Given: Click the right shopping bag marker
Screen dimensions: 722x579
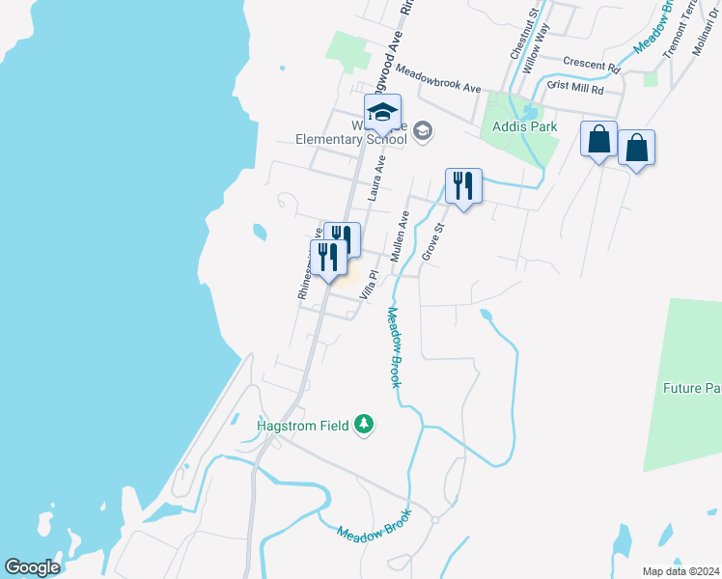Looking at the screenshot, I should coord(636,150).
